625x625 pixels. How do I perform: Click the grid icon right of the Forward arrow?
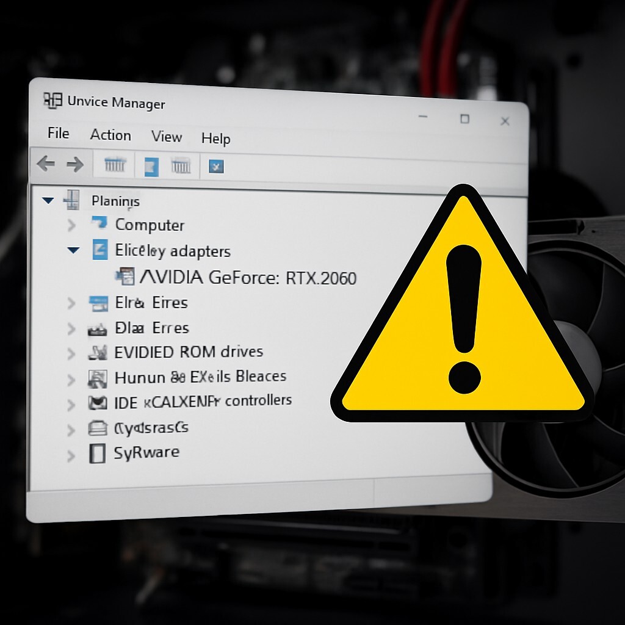[115, 164]
